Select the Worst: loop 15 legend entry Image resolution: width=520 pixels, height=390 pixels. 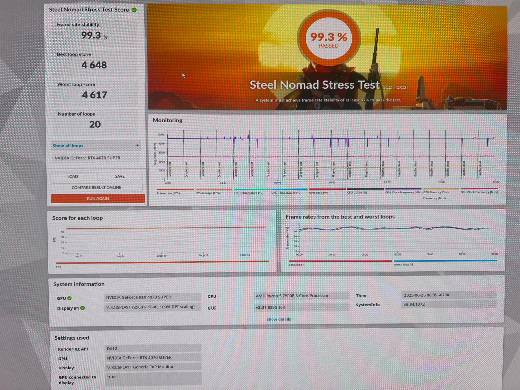pyautogui.click(x=445, y=262)
